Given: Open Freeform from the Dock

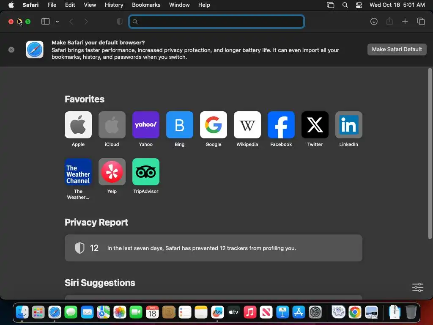Looking at the screenshot, I should coord(217,312).
